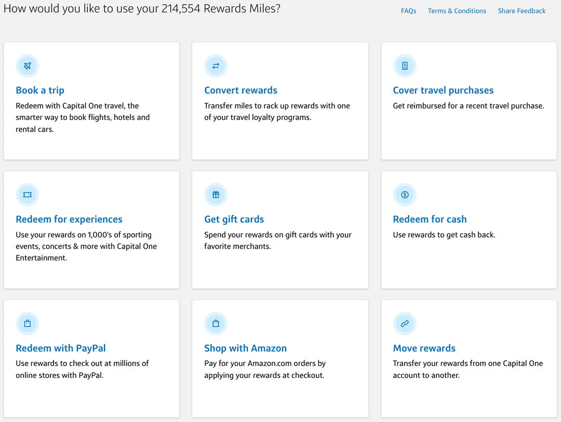The image size is (561, 422).
Task: Click the chain link icon for Move rewards
Action: pos(405,323)
